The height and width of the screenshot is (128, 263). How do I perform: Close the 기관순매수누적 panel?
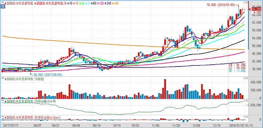[247, 101]
